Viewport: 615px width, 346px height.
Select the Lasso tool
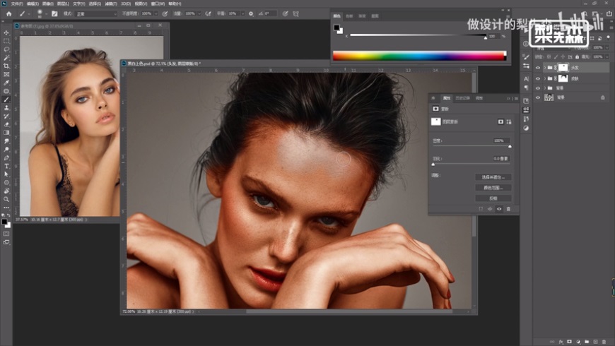click(6, 49)
